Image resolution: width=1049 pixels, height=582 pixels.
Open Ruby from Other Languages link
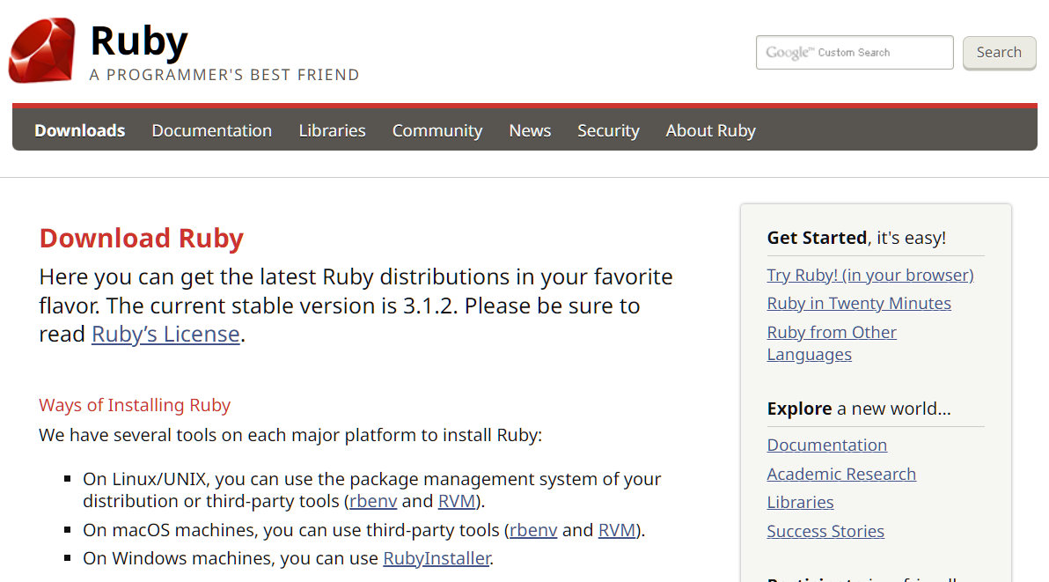[832, 343]
